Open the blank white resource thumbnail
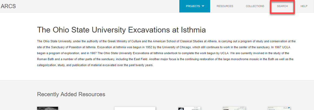This screenshot has width=314, height=110. click(x=135, y=108)
